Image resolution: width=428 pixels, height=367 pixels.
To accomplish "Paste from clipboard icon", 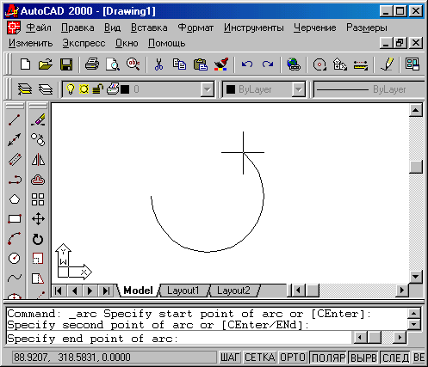I will click(x=201, y=64).
